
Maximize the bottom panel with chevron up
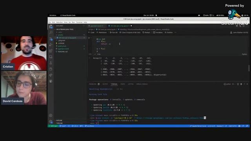[244, 84]
